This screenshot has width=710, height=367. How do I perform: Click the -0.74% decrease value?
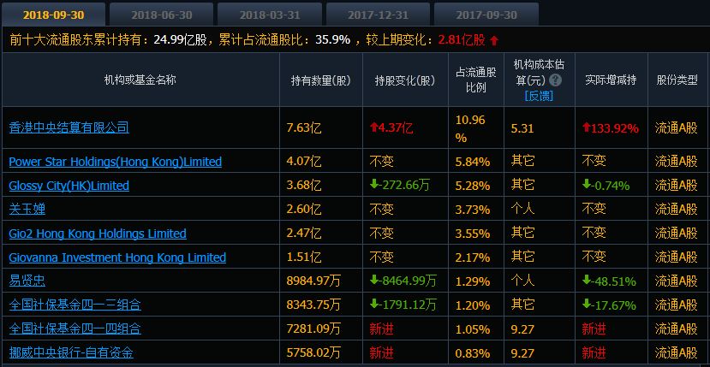606,186
